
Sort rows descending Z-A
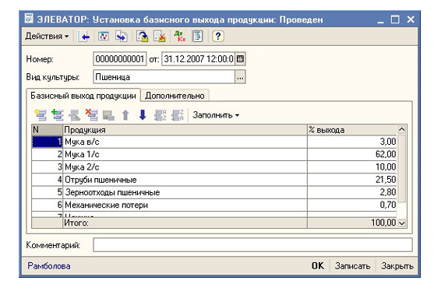click(x=178, y=115)
